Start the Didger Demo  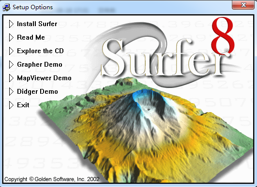click(x=37, y=91)
